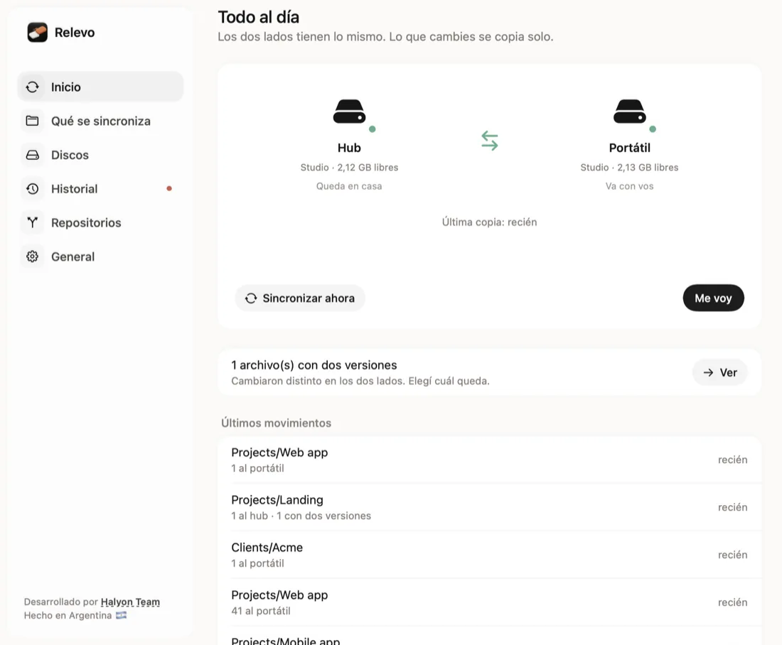Click the text Studio · 2,12 GB libres
This screenshot has width=782, height=645.
click(x=349, y=168)
